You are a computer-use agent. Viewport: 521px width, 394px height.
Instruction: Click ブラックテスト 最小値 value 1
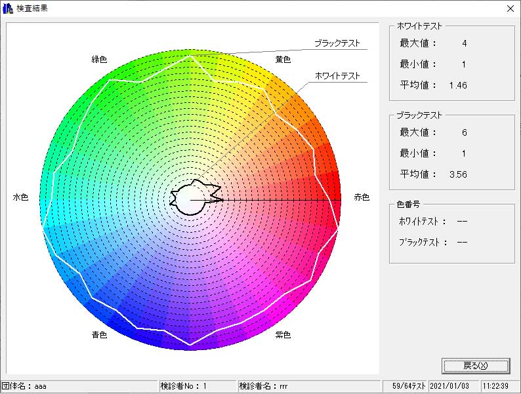pos(464,153)
